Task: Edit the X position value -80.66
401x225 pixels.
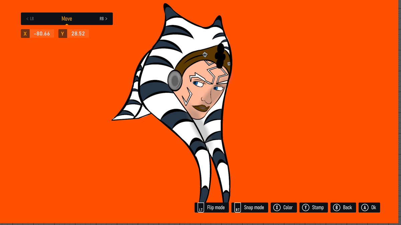Action: [42, 34]
